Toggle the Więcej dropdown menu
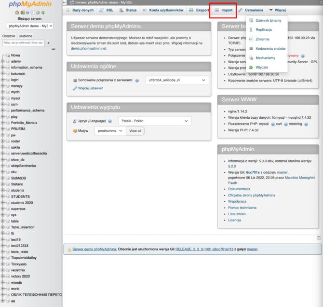This screenshot has width=323, height=307. click(277, 10)
